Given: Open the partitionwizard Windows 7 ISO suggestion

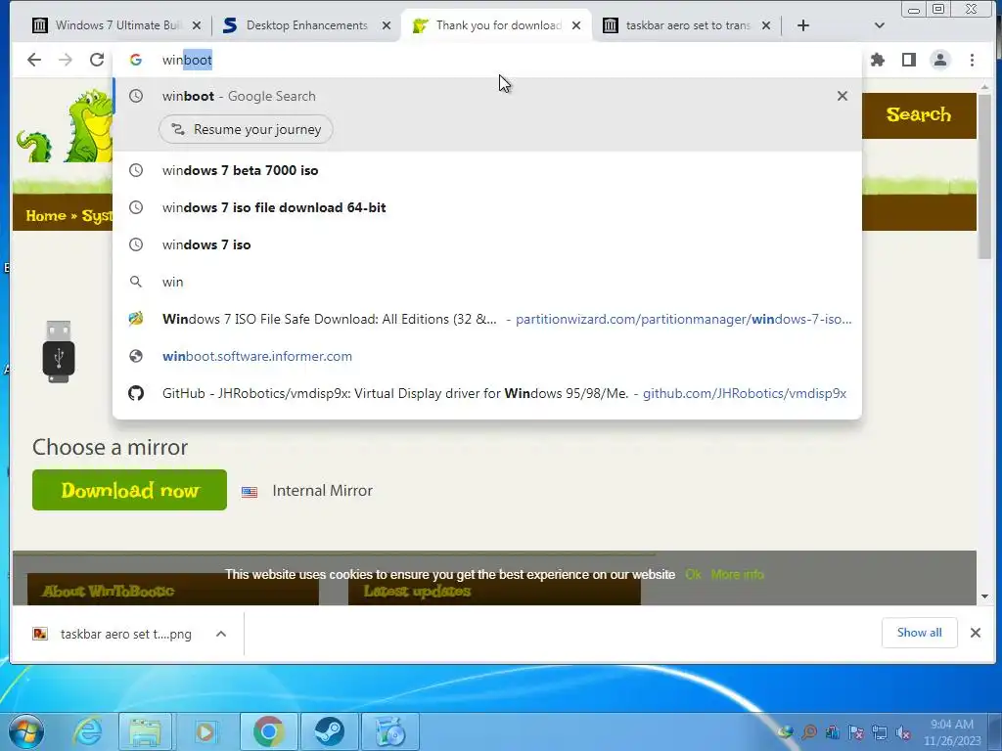Looking at the screenshot, I should (487, 319).
